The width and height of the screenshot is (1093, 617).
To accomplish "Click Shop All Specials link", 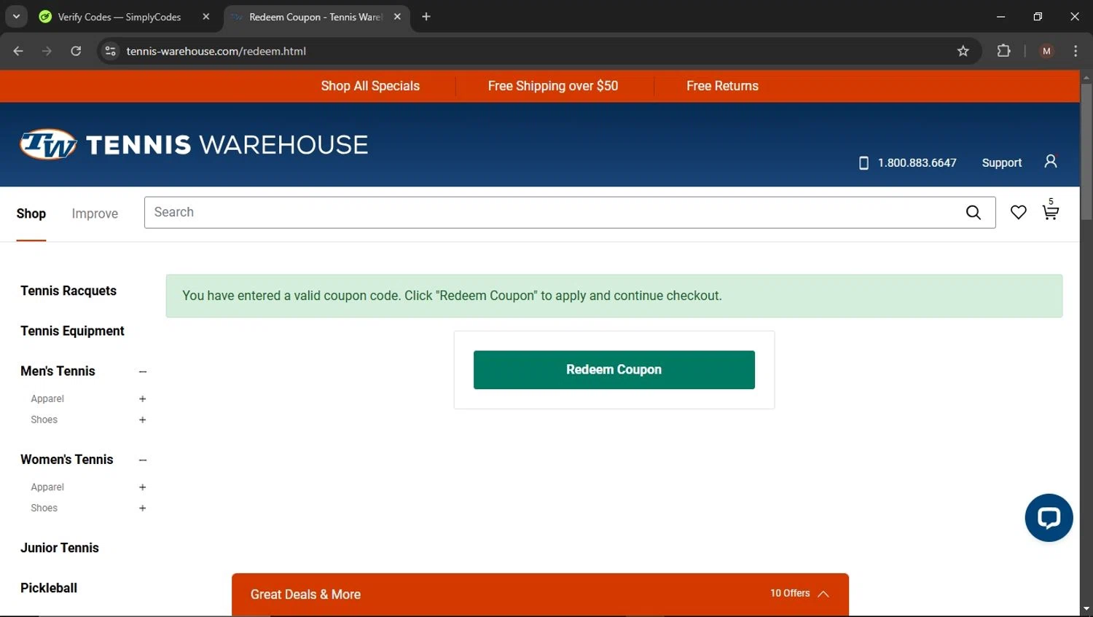I will click(x=370, y=86).
